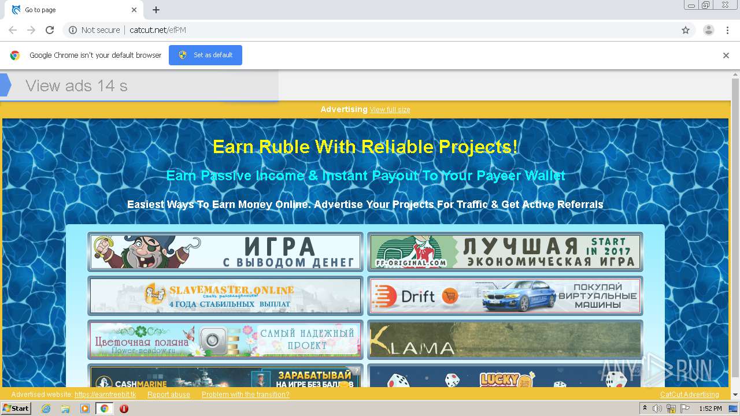This screenshot has width=740, height=416.
Task: Open the Windows Start menu
Action: click(16, 408)
